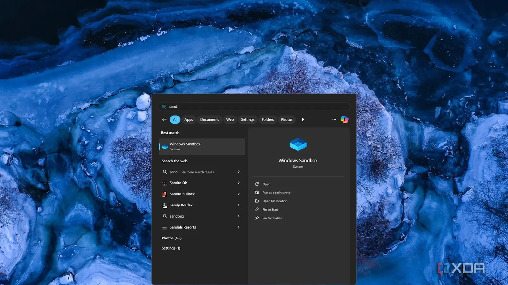Click the Pin to Start pin icon
508x285 pixels.
click(x=257, y=209)
